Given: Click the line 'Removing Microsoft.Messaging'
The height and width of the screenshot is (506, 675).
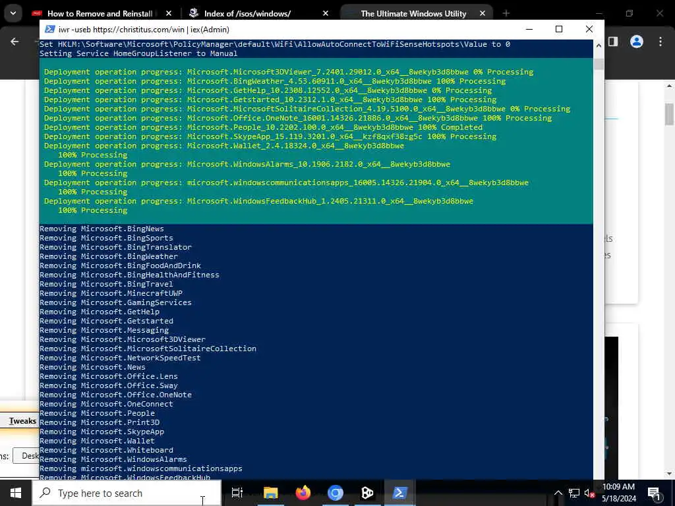Looking at the screenshot, I should coord(104,330).
